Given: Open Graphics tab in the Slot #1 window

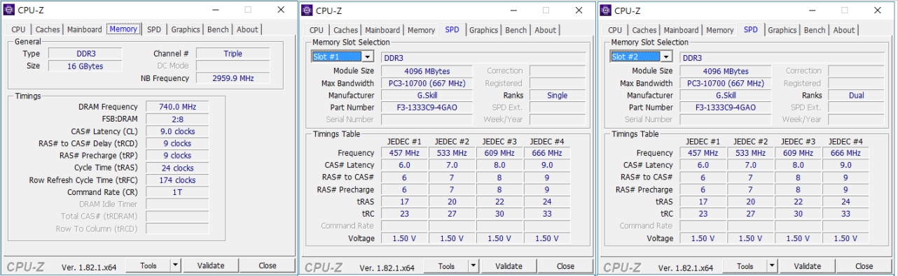Looking at the screenshot, I should point(484,30).
